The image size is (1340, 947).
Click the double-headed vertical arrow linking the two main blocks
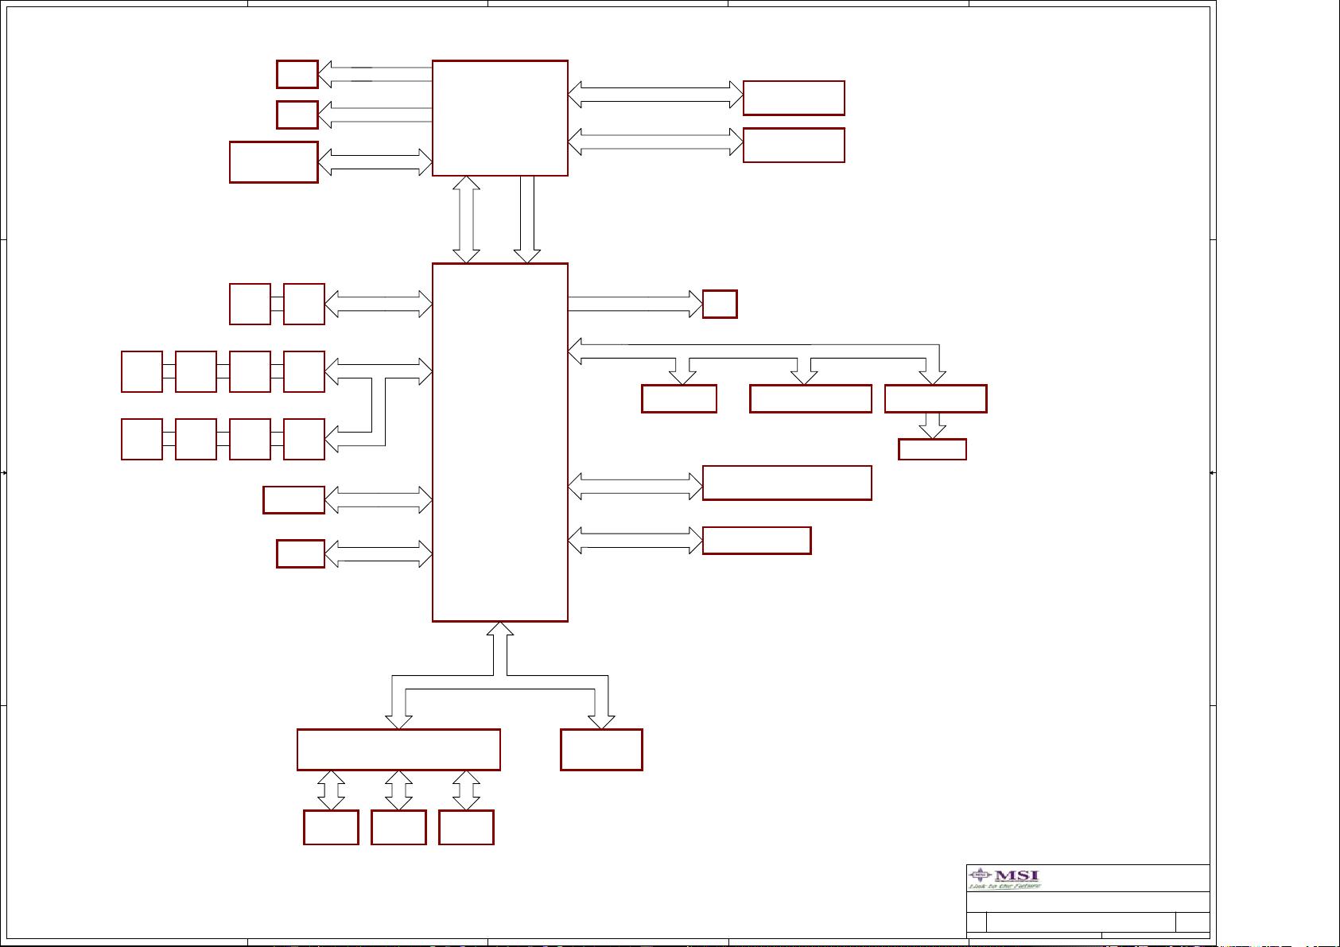[466, 219]
